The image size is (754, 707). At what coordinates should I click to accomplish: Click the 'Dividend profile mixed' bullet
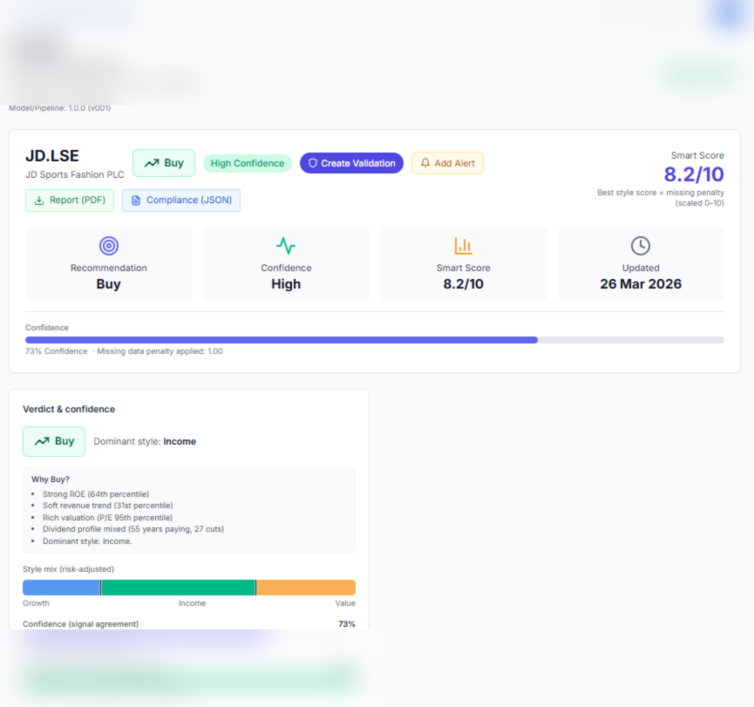coord(133,529)
